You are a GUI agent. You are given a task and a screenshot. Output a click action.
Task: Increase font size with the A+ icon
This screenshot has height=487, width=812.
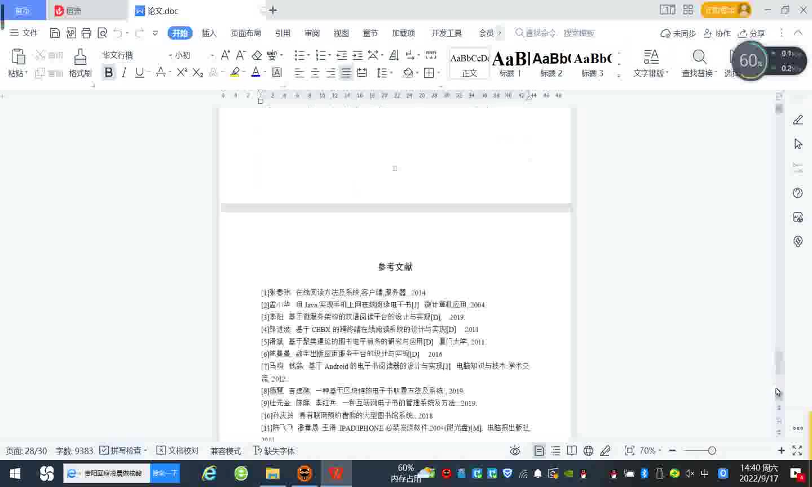click(226, 55)
